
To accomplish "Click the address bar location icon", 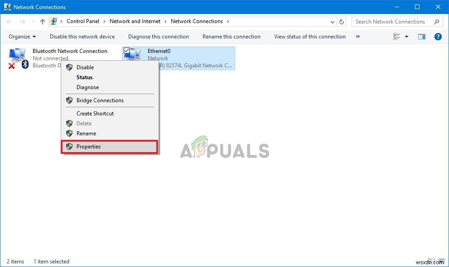I will (53, 21).
